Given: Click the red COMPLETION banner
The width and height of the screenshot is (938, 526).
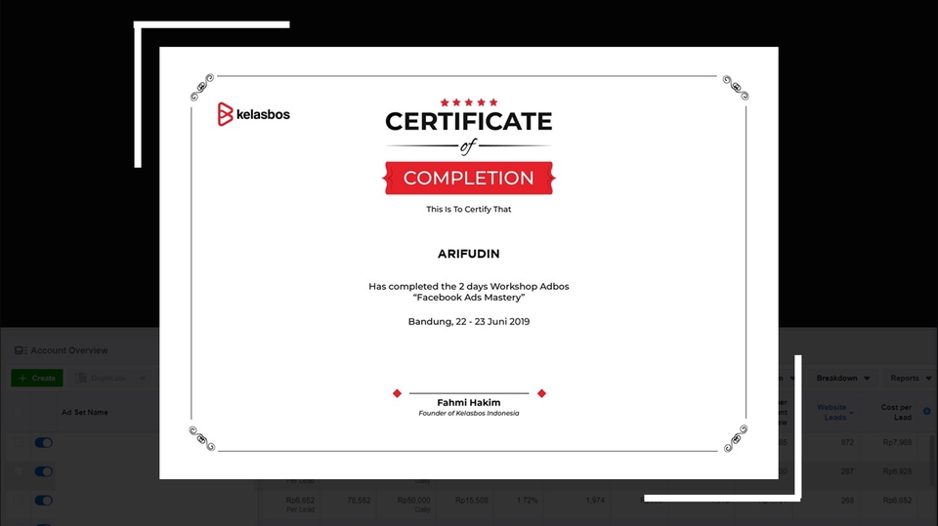Looking at the screenshot, I should coord(468,178).
